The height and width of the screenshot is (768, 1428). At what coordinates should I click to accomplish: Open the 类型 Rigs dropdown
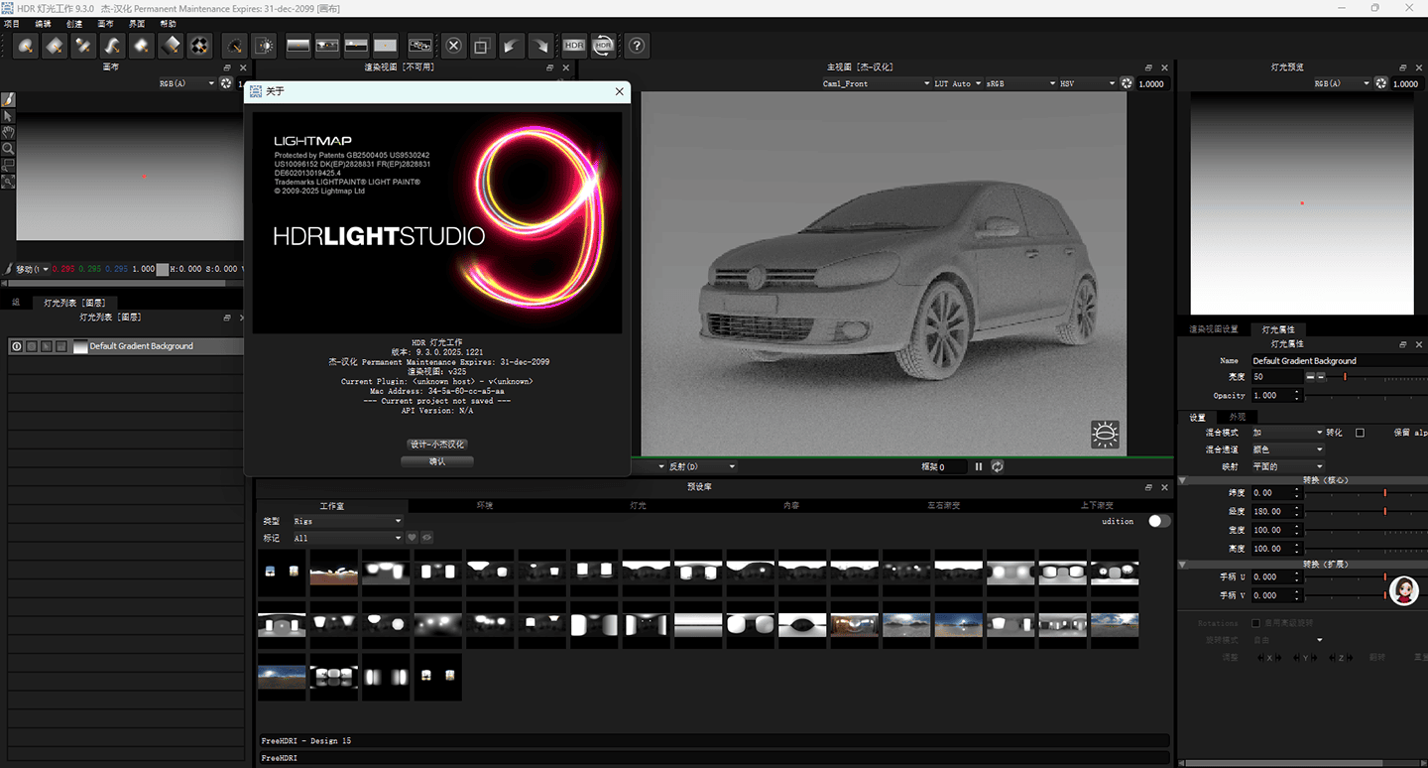[x=347, y=521]
